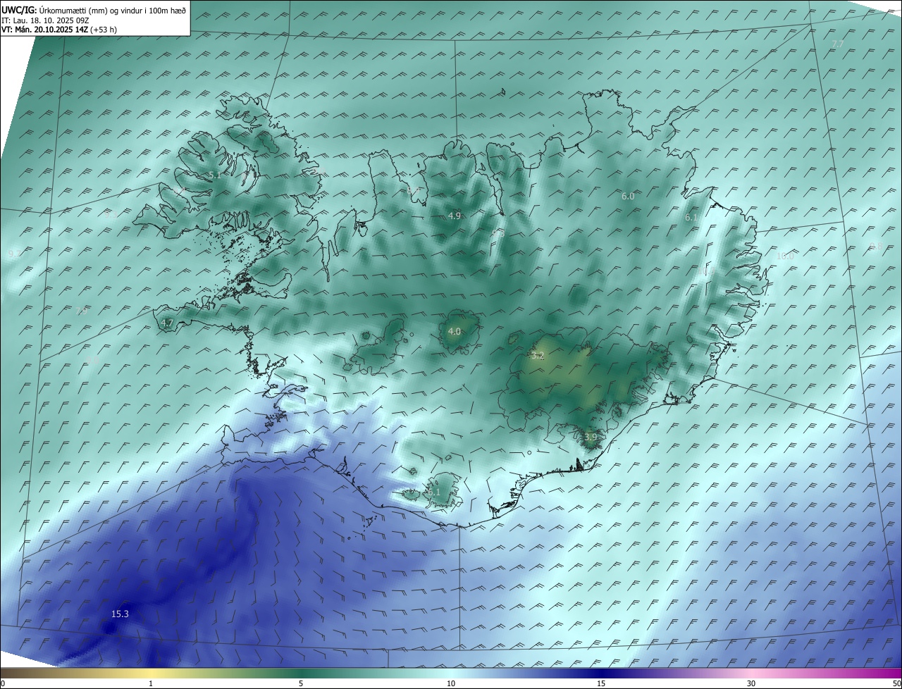Image resolution: width=902 pixels, height=689 pixels.
Task: Click the 4.7 value on Snæfellsnes peninsula
Action: [x=167, y=323]
